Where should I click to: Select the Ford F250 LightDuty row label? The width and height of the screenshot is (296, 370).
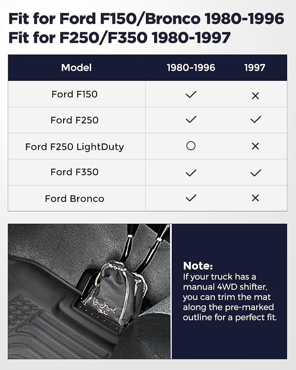(74, 147)
